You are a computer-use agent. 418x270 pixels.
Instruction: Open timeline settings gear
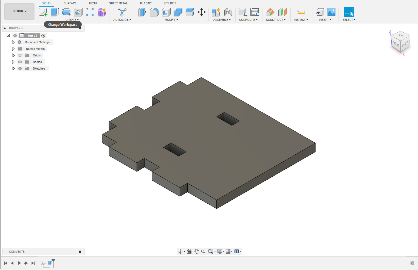point(412,263)
